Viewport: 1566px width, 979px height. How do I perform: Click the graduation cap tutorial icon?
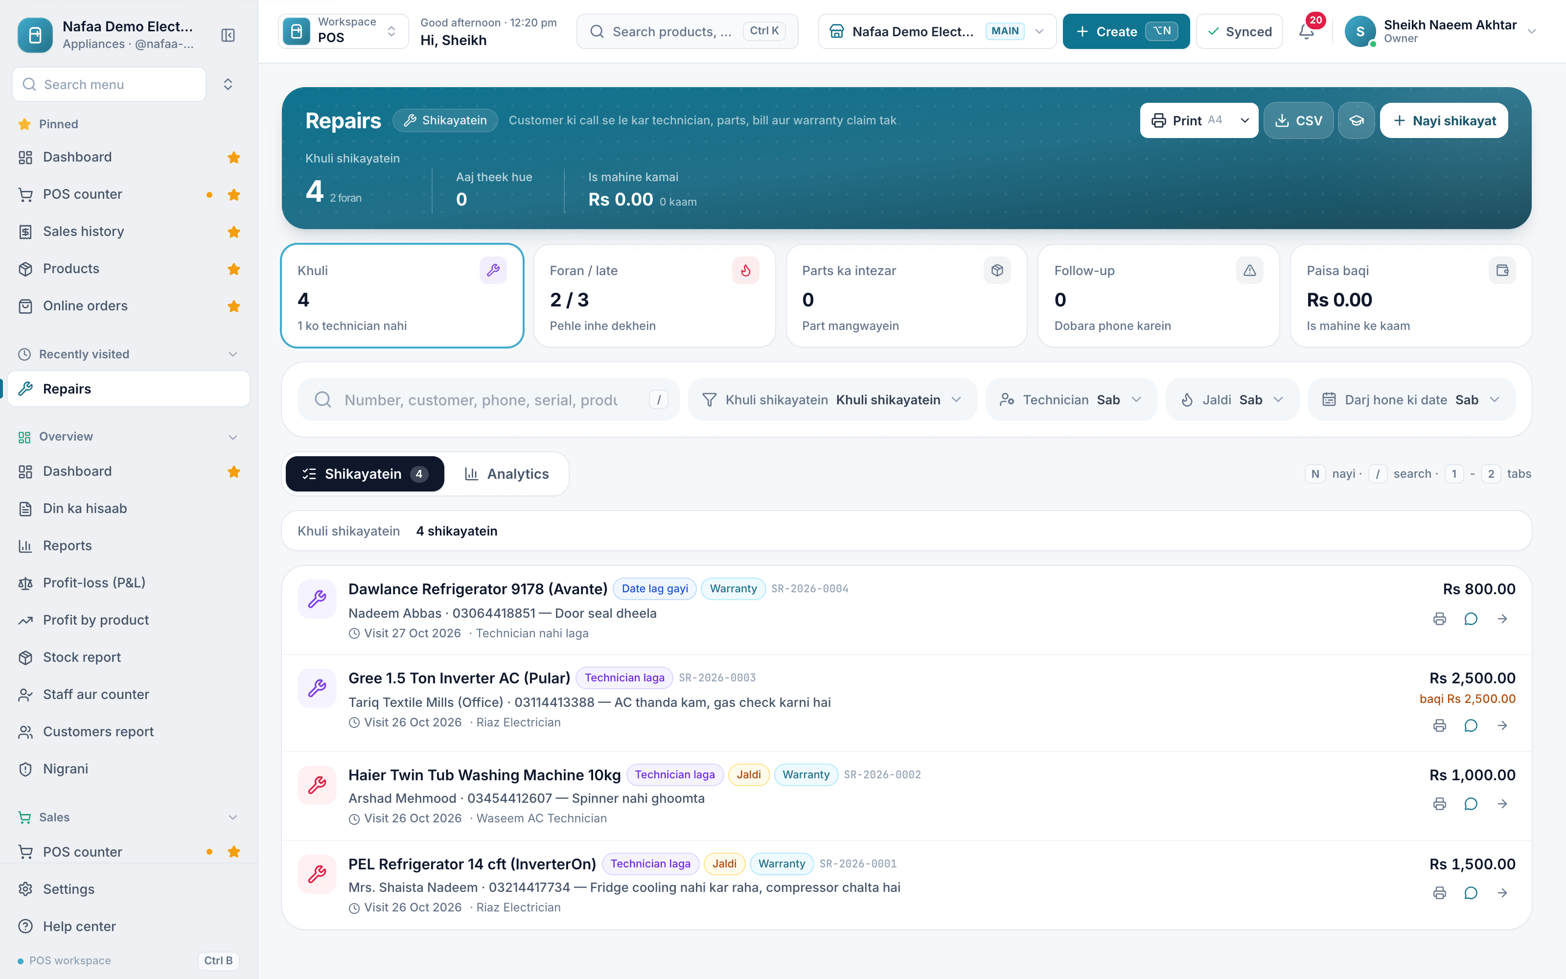[x=1357, y=120]
